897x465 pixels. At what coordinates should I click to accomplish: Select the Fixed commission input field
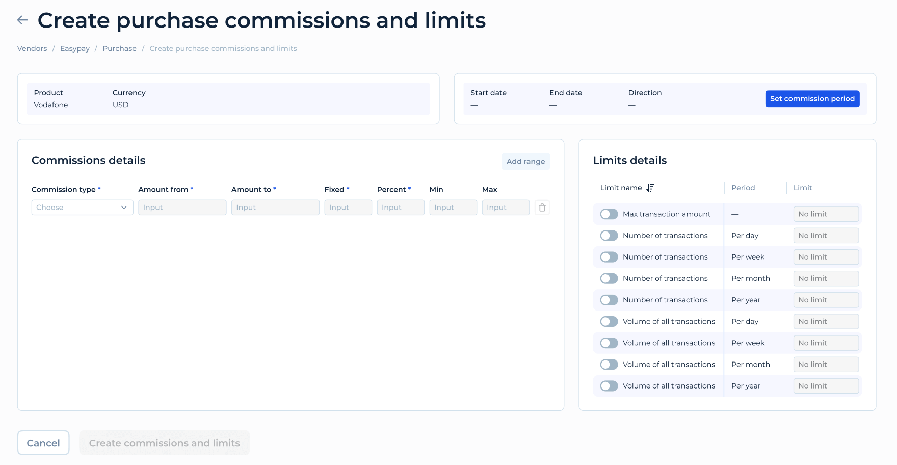pos(348,208)
